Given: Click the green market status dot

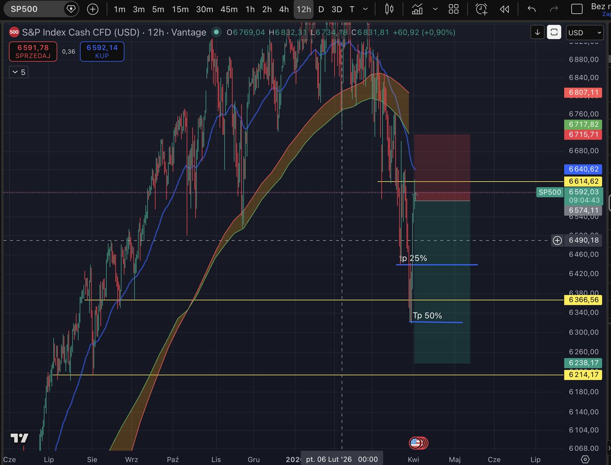Looking at the screenshot, I should coord(216,32).
